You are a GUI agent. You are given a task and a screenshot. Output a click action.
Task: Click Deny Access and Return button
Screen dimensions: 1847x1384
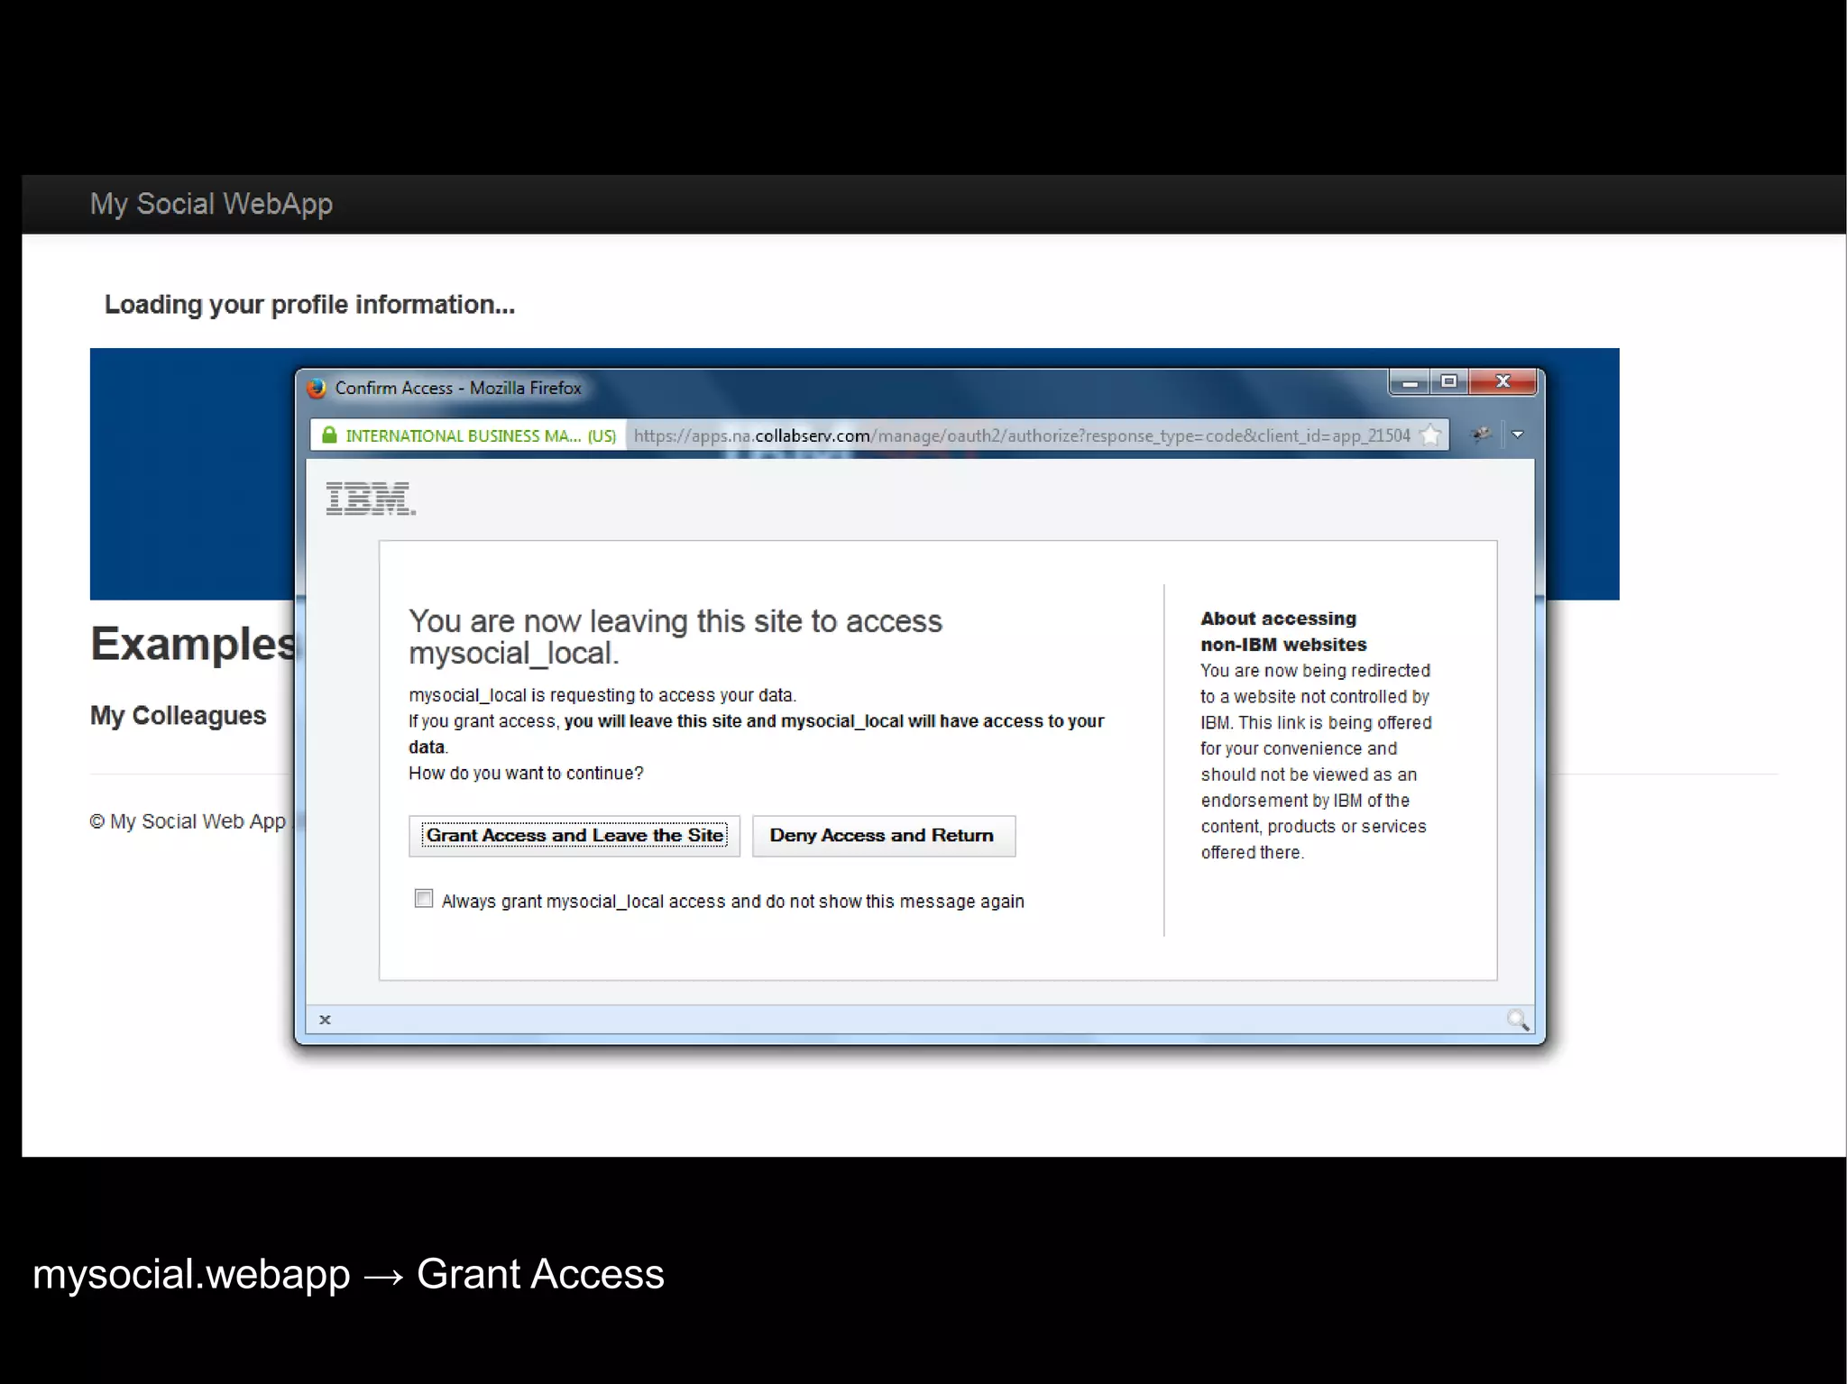pos(883,836)
